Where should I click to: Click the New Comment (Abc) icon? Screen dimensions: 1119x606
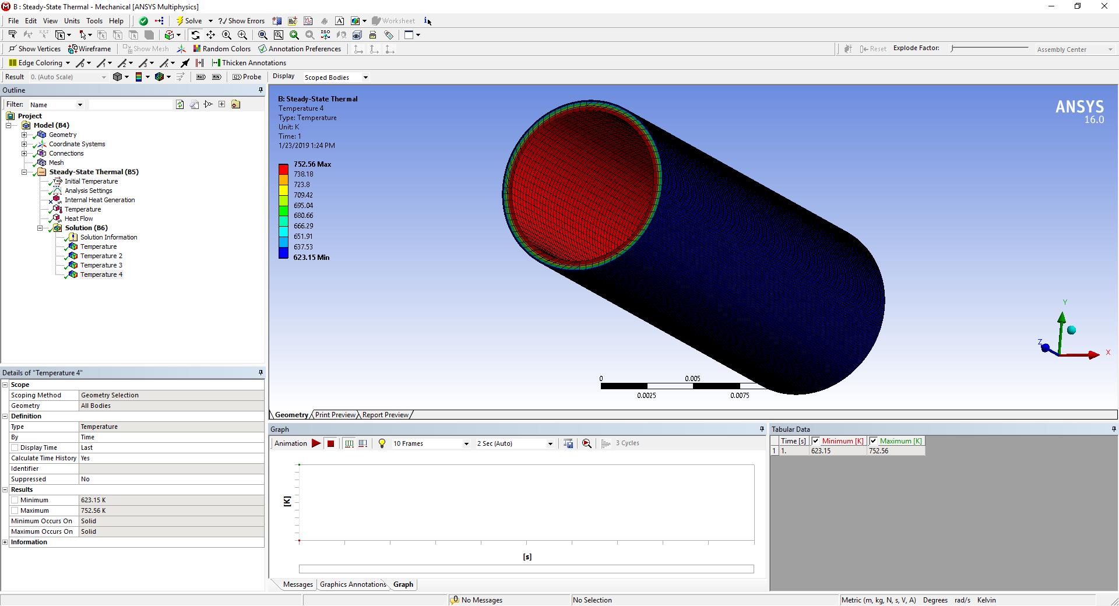293,21
